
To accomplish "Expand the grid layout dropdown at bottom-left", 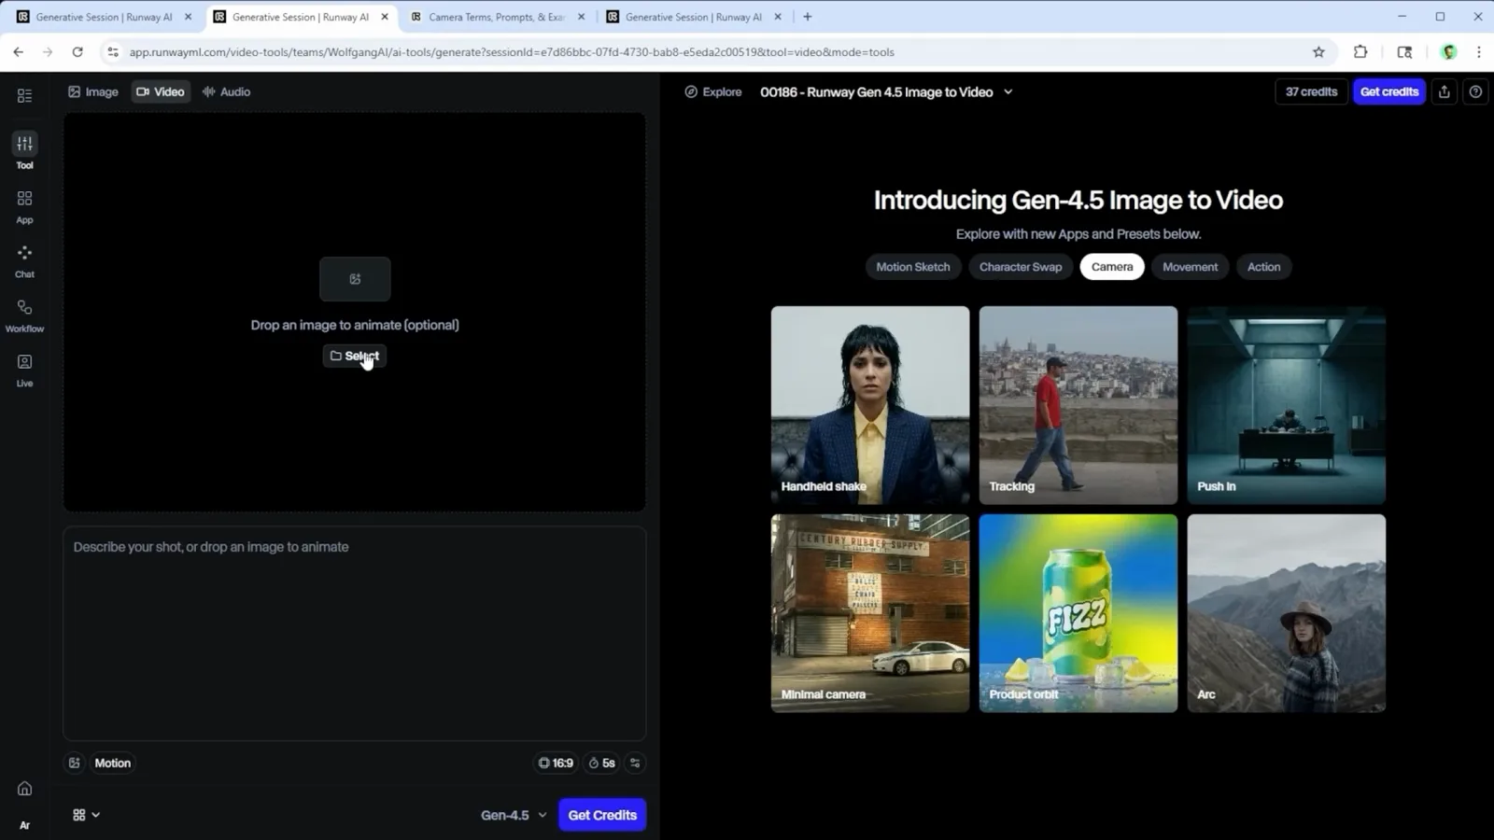I will pyautogui.click(x=86, y=815).
